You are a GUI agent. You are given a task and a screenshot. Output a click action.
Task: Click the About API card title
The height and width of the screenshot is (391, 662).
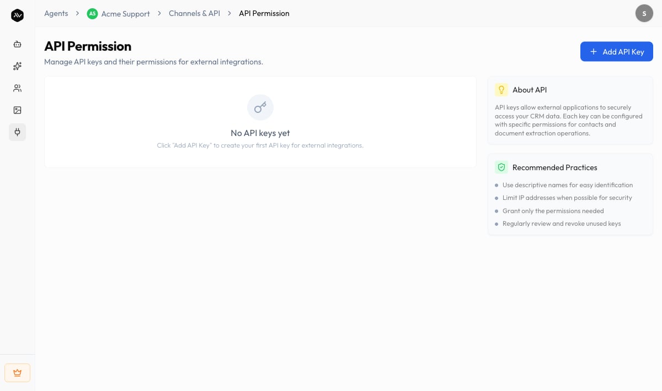pyautogui.click(x=530, y=90)
